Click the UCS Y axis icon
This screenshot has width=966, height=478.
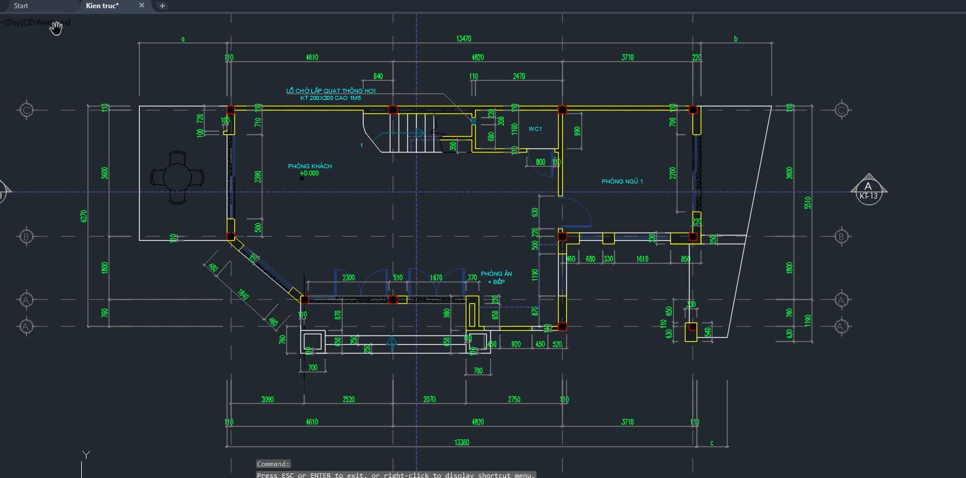point(85,455)
